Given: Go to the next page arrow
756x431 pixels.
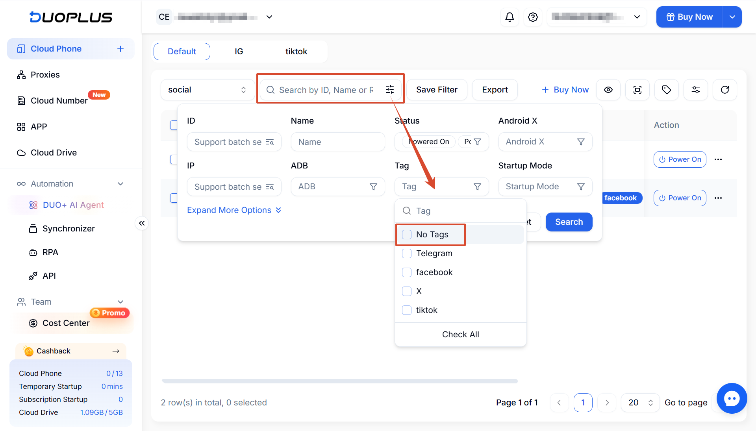Looking at the screenshot, I should coord(607,403).
